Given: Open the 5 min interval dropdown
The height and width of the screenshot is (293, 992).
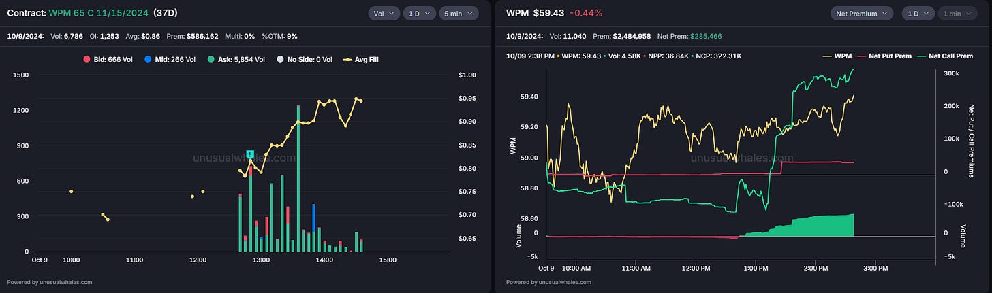Looking at the screenshot, I should click(459, 13).
